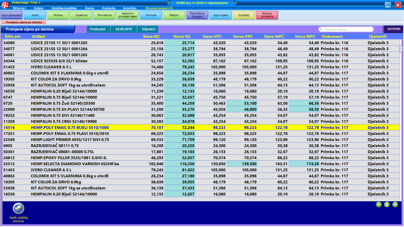The width and height of the screenshot is (404, 227).
Task: Open the Šifrarnici menu
Action: pos(19,8)
